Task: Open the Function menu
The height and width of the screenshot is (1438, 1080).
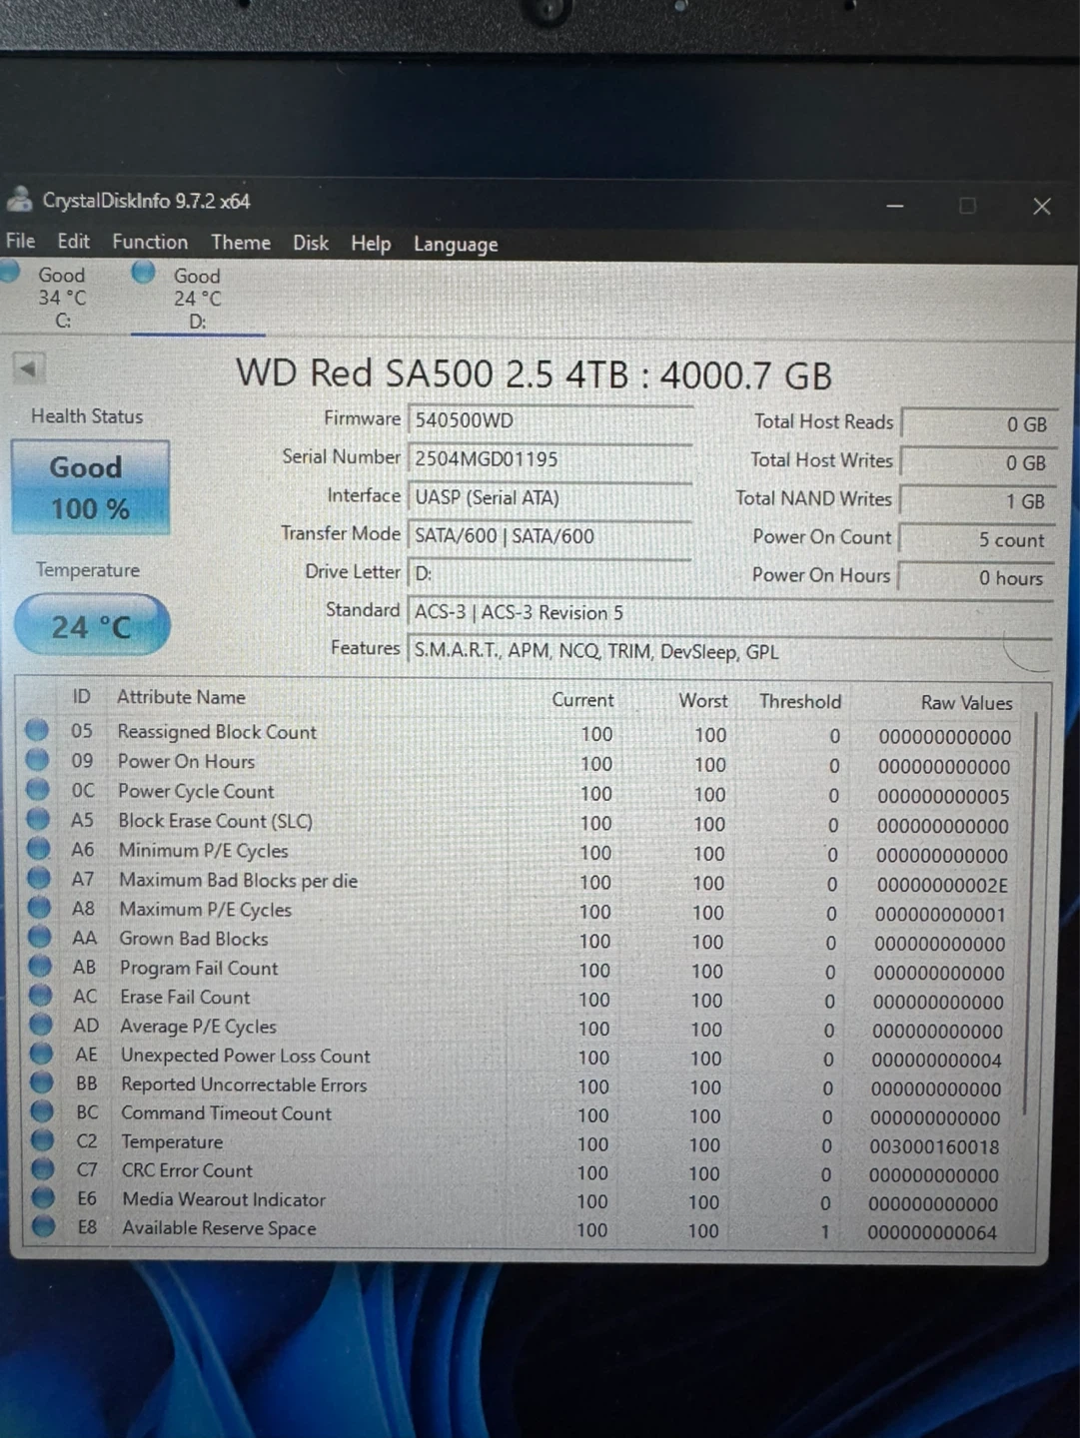Action: pyautogui.click(x=150, y=242)
